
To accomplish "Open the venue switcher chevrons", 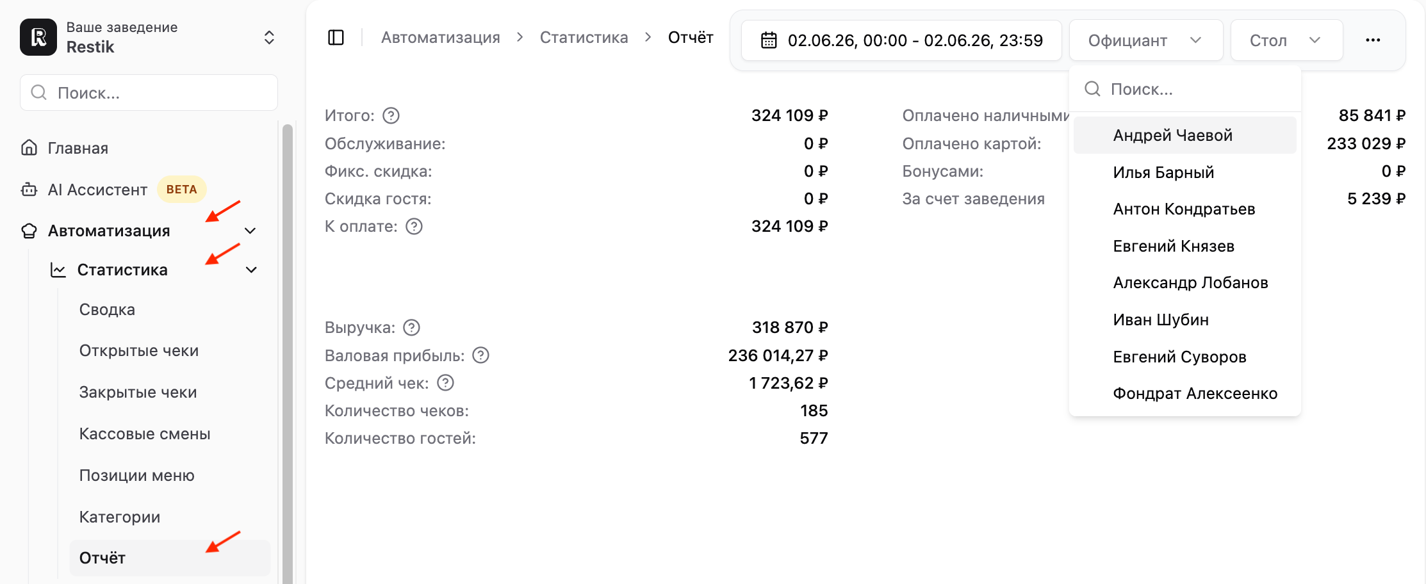I will [269, 37].
